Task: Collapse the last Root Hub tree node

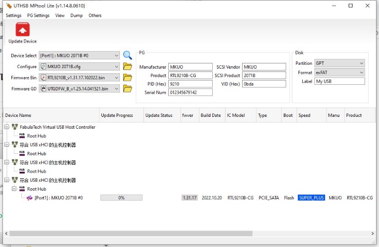Action: [x=14, y=189]
